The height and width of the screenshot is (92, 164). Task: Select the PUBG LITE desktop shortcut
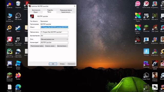coord(146,16)
